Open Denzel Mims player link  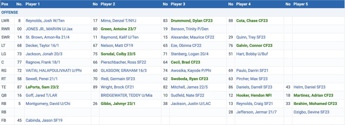coord(117,21)
